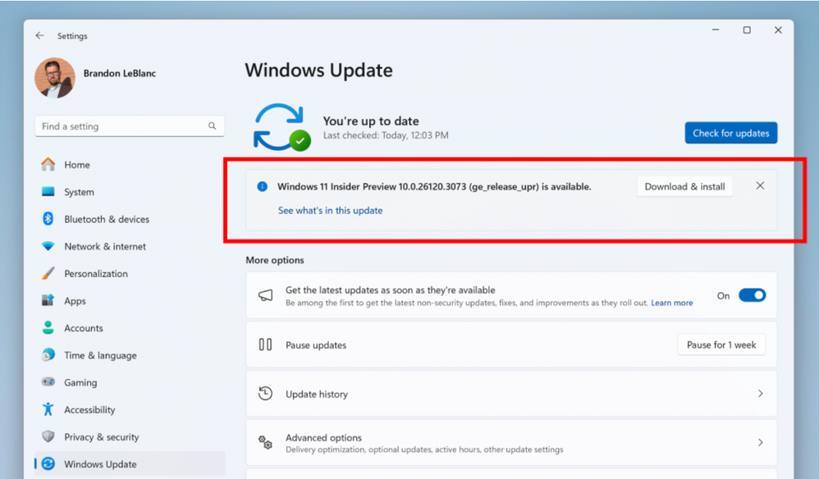
Task: Click Pause for 1 week button
Action: click(721, 345)
